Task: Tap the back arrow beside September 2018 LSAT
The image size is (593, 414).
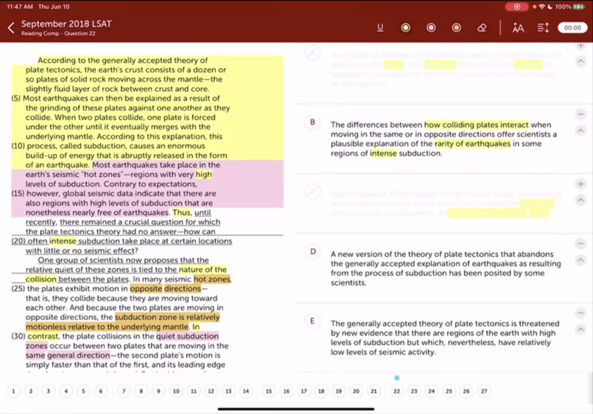Action: (10, 28)
